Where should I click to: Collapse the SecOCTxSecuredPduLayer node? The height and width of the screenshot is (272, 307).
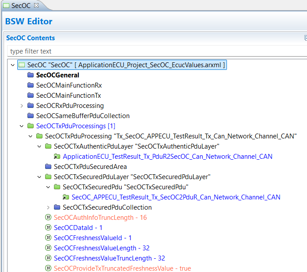coord(39,177)
